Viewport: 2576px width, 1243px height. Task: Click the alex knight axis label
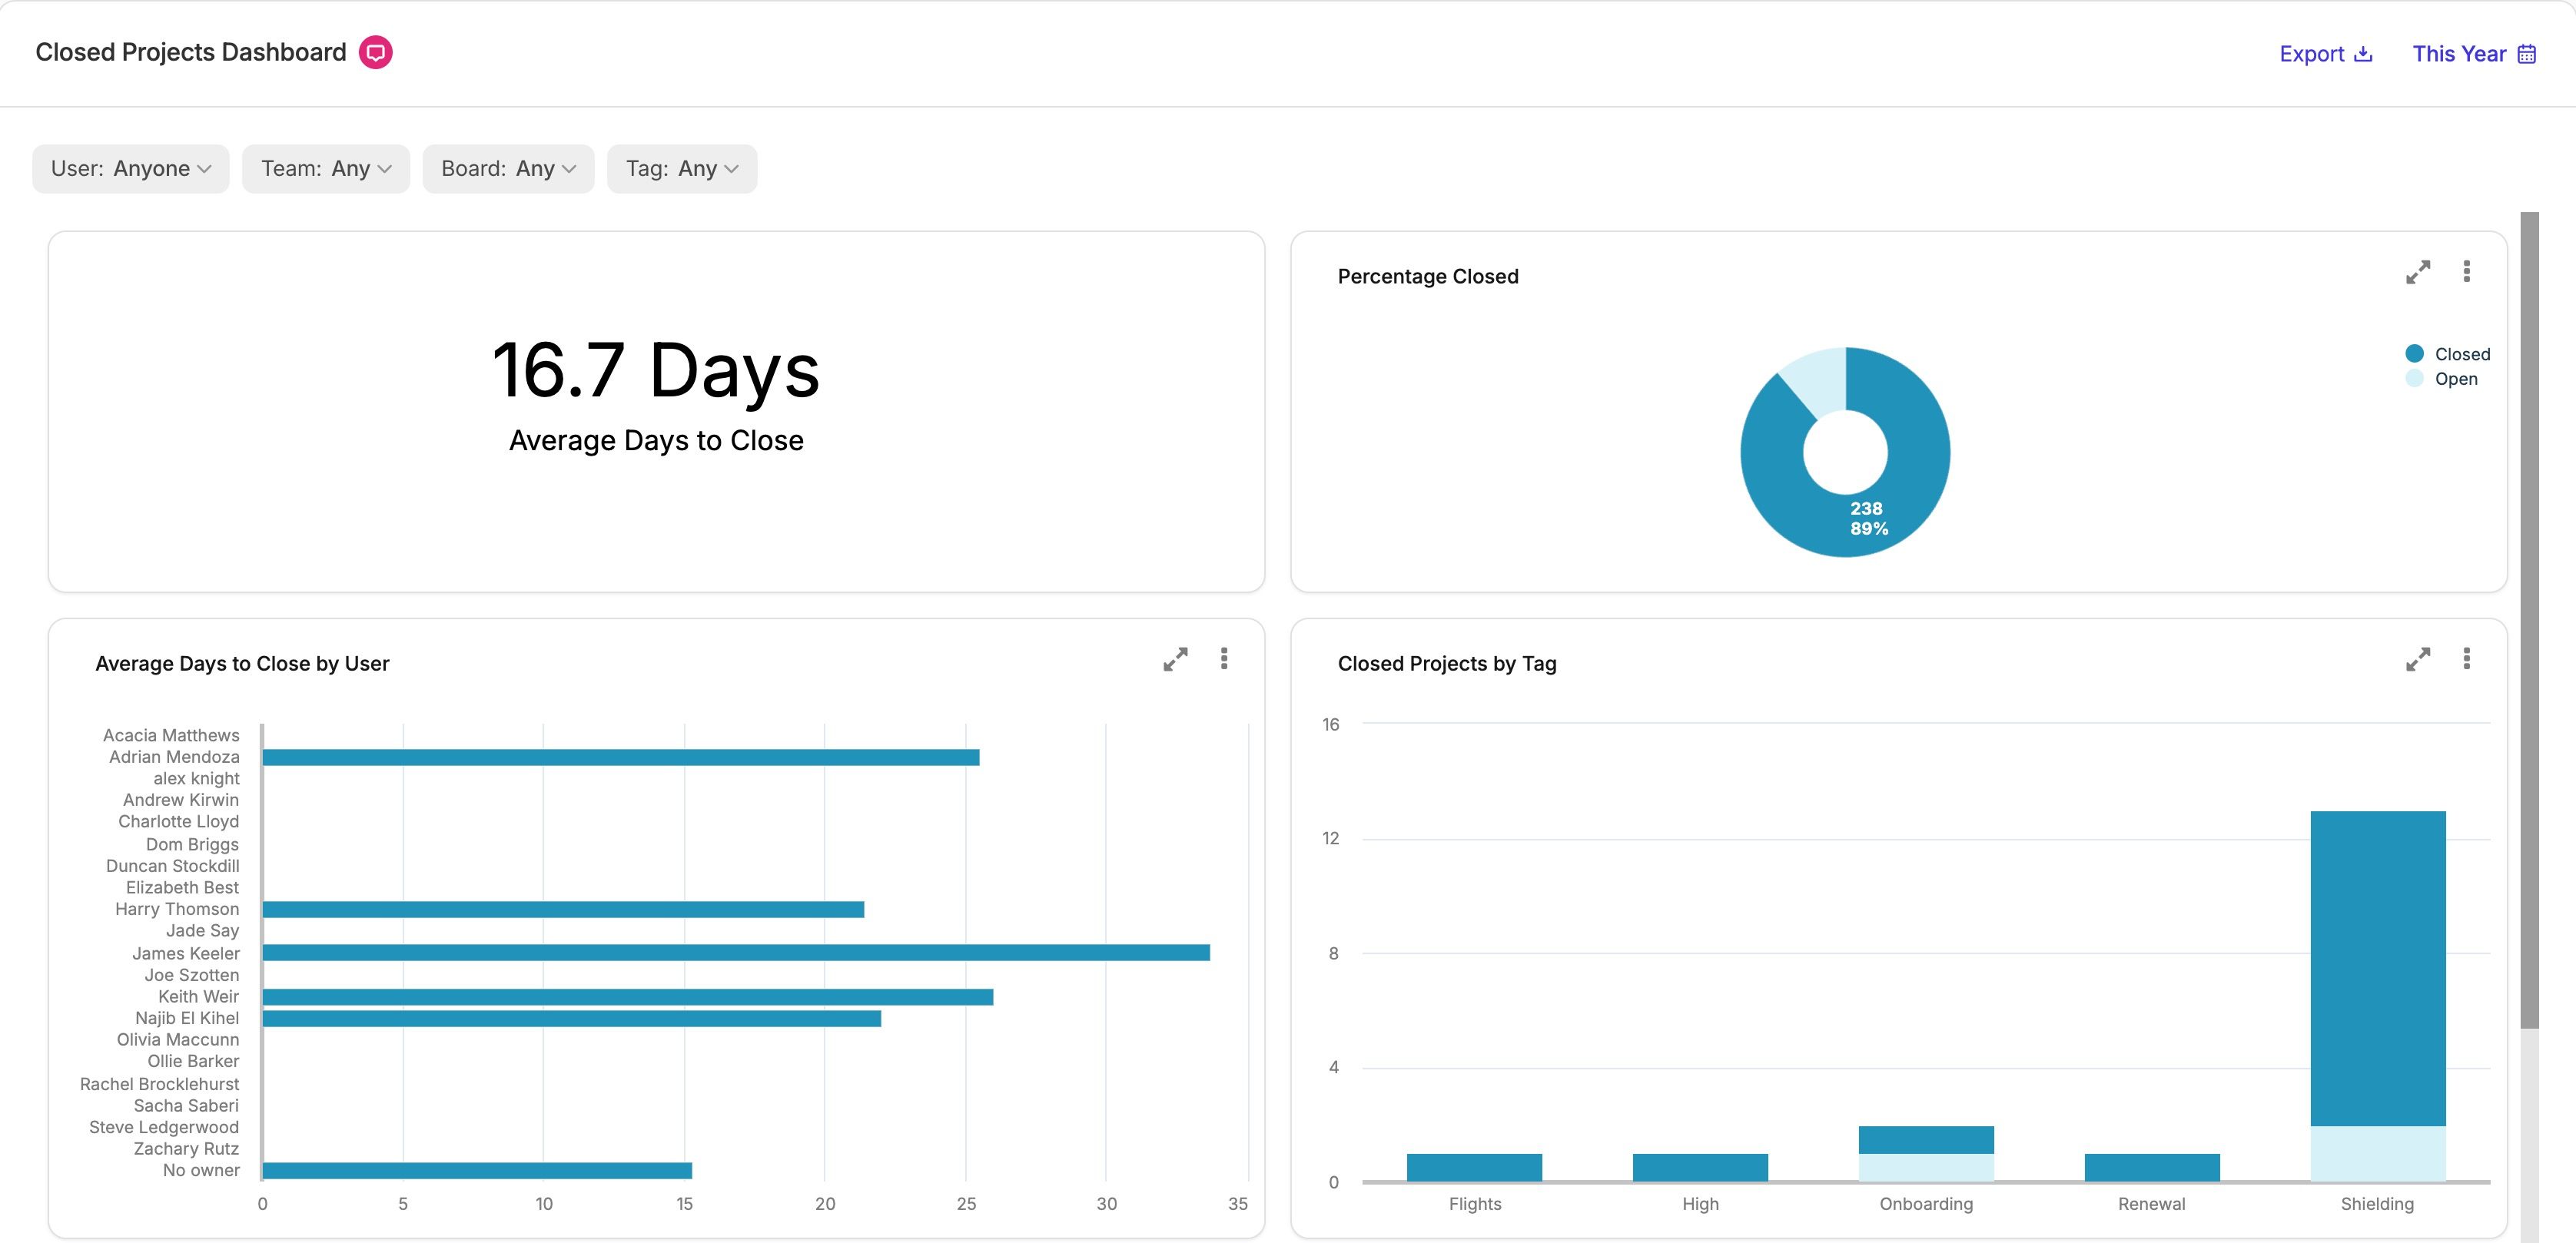click(x=196, y=779)
